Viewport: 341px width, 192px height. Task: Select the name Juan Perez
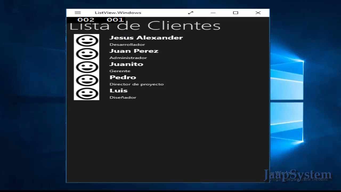[134, 51]
